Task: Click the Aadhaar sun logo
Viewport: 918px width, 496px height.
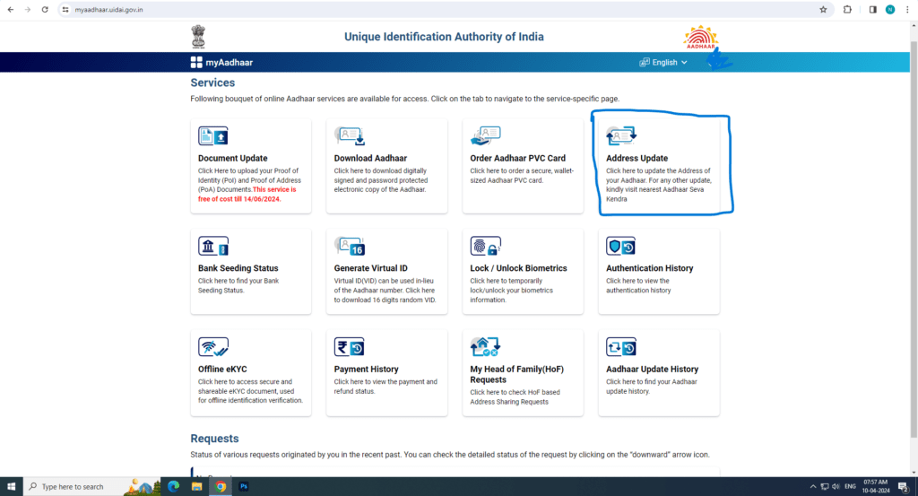Action: (x=701, y=38)
